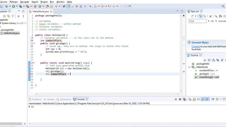Select numberOfCars field in Outline
This screenshot has height=127, width=226.
(x=206, y=71)
